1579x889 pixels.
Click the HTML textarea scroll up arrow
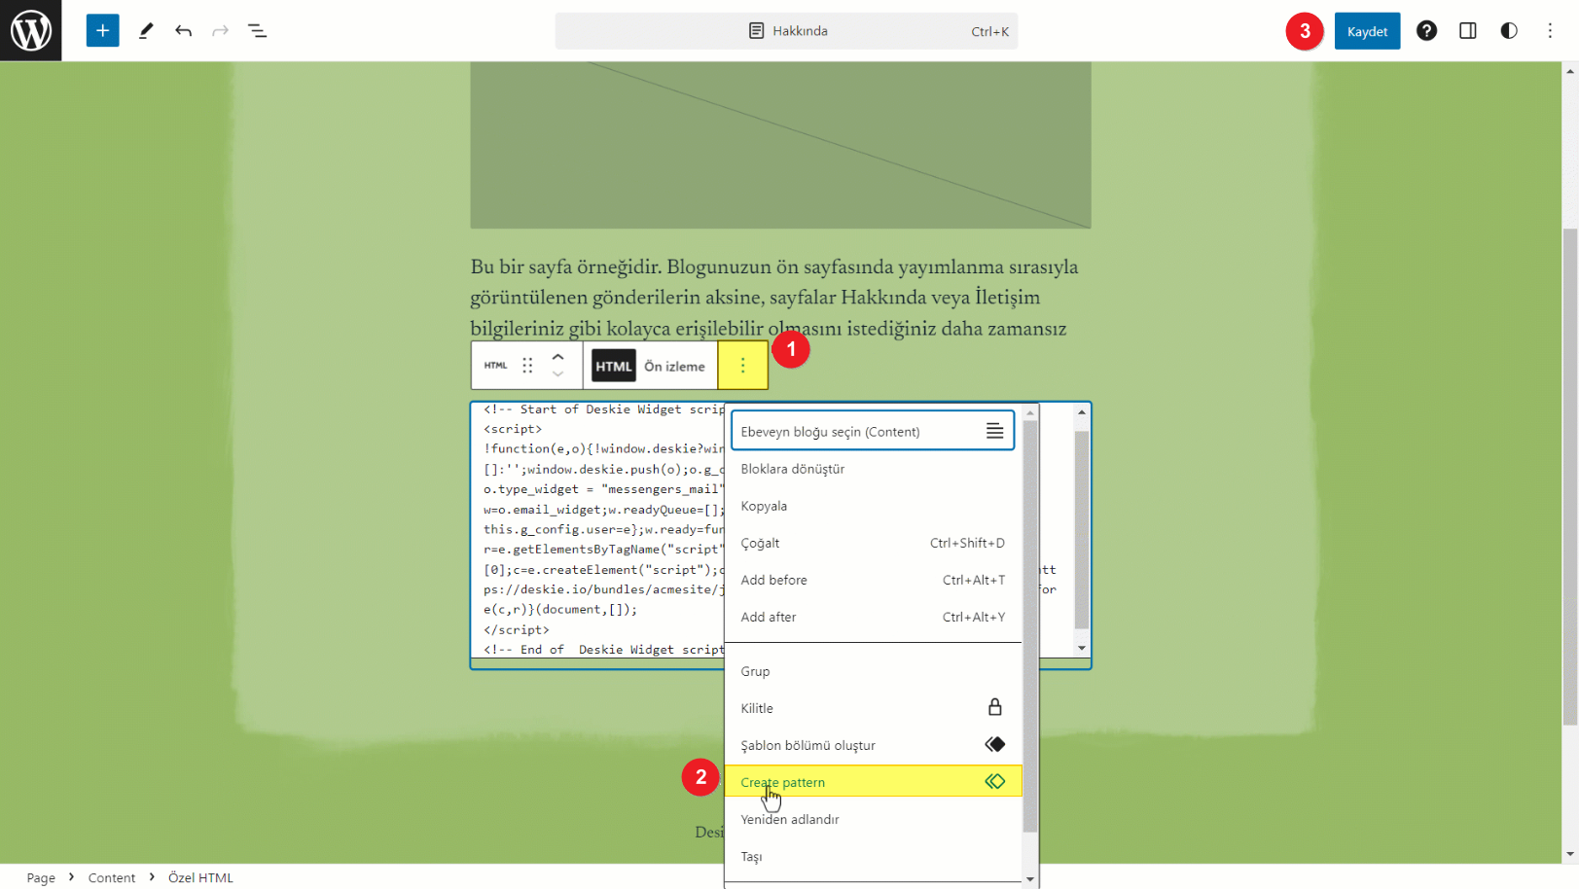pos(1081,412)
